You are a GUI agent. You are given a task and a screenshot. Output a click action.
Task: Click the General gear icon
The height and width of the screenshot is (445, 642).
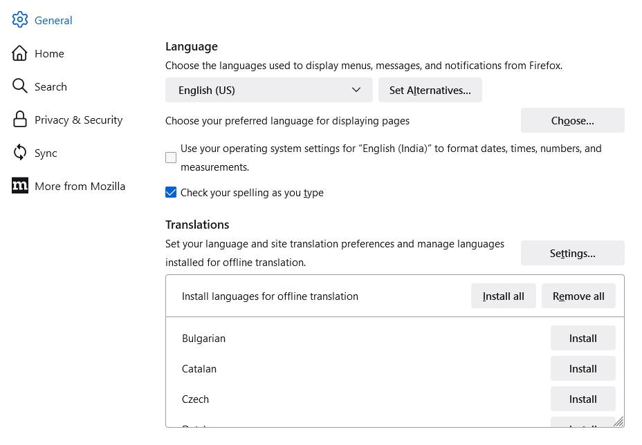19,19
